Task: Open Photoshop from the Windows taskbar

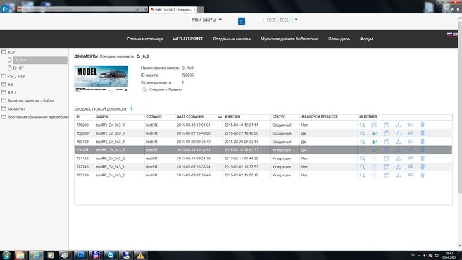Action: click(82, 254)
